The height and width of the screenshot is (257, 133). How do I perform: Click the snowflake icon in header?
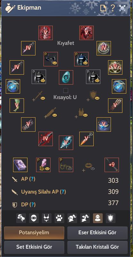click(122, 8)
